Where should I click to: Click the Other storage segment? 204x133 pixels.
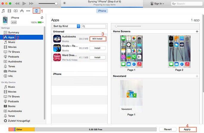tap(25, 129)
